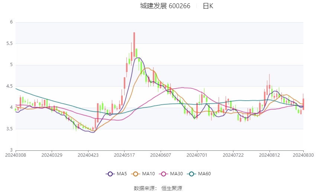Click the 5.5 price axis label
The height and width of the screenshot is (192, 316).
[9, 43]
